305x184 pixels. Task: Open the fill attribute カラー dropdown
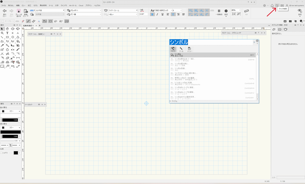pos(10,111)
